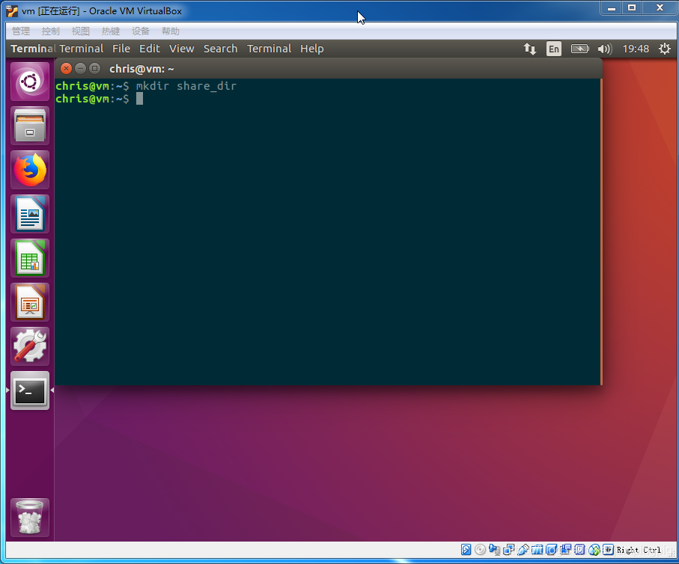Click the 19:48 clock indicator
The image size is (679, 564).
[x=636, y=49]
